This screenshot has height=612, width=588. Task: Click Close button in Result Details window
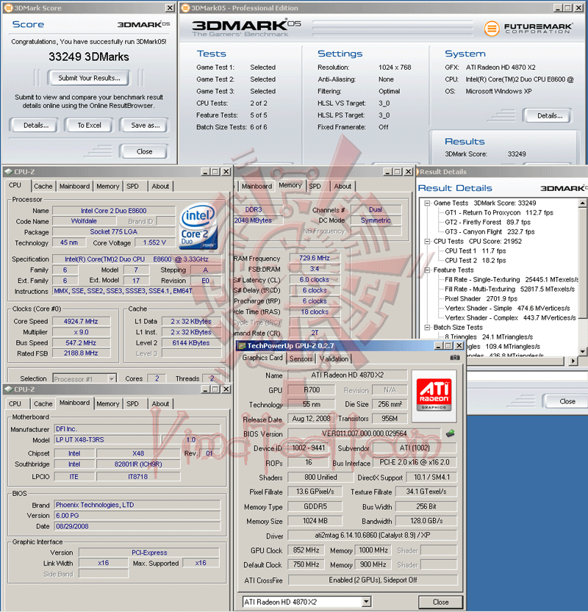click(x=567, y=401)
